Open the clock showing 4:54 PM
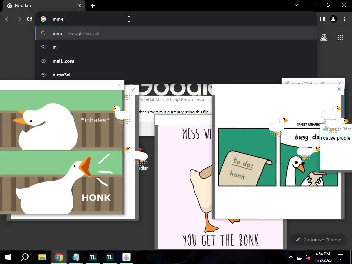The height and width of the screenshot is (264, 352). click(322, 257)
